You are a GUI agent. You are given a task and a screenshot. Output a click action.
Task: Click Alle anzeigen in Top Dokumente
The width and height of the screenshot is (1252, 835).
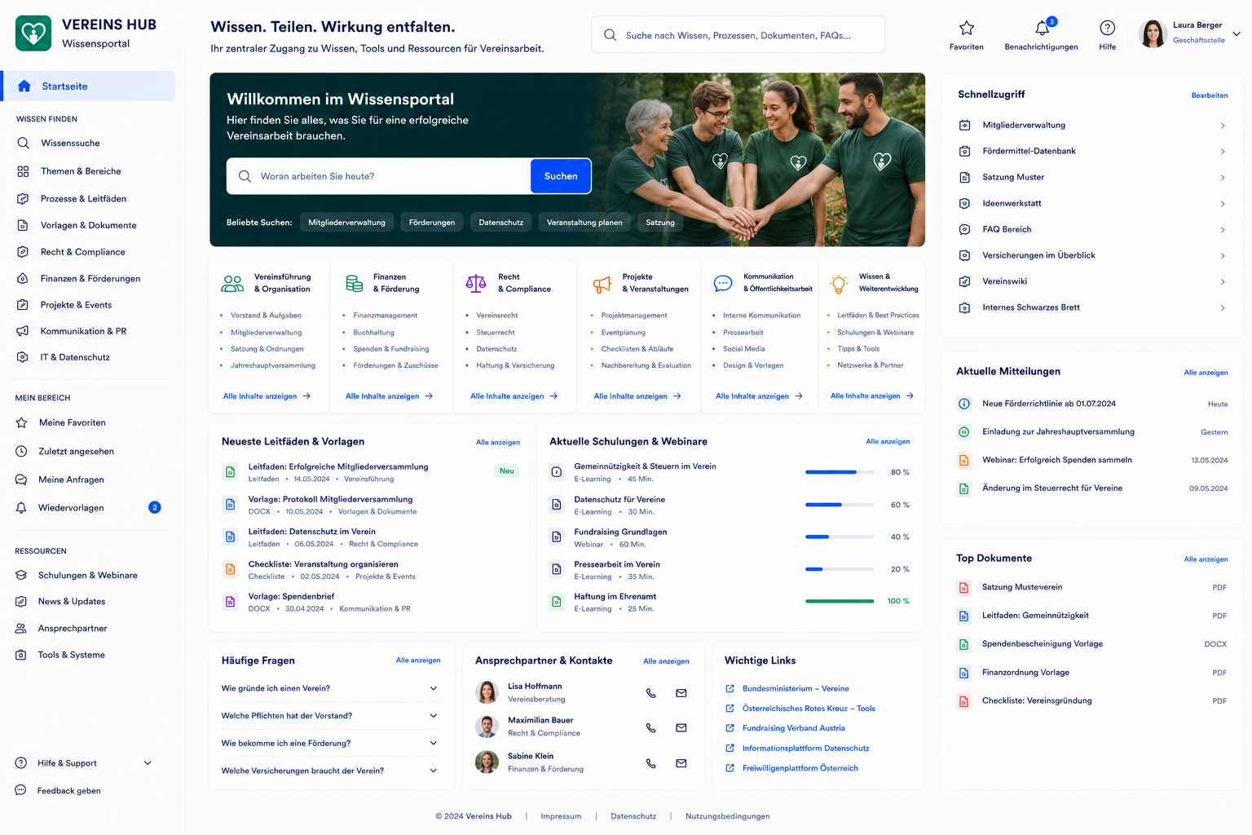click(1206, 559)
